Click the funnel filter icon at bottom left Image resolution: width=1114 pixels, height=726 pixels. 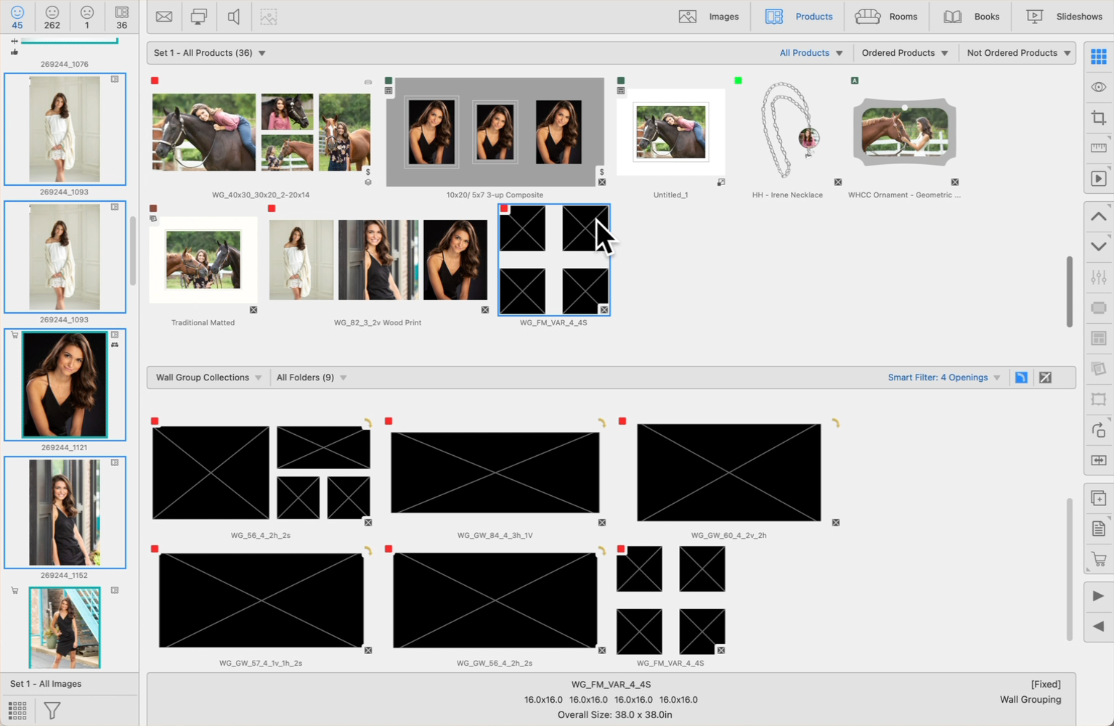click(x=52, y=710)
